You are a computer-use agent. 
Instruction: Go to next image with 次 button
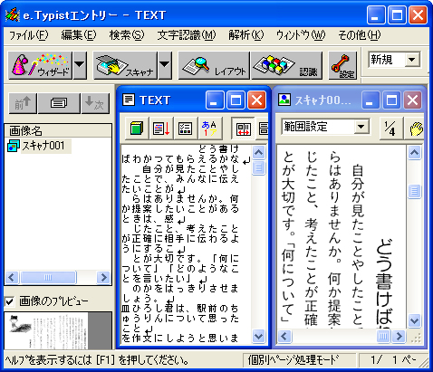(95, 103)
